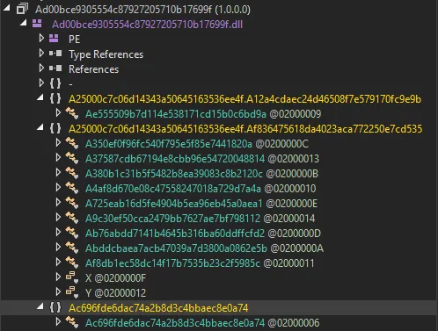This screenshot has width=438, height=331.
Task: Click the class icon beside A725eab16d5fe4904b5ea96eb45a0aea1
Action: [72, 203]
